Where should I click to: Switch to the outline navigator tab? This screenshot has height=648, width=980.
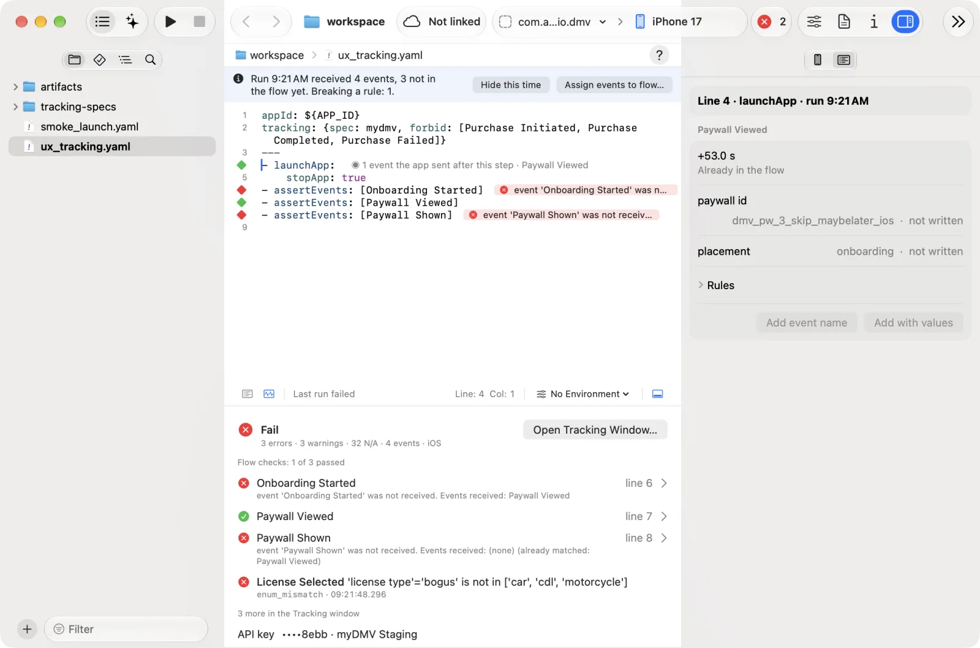point(125,59)
